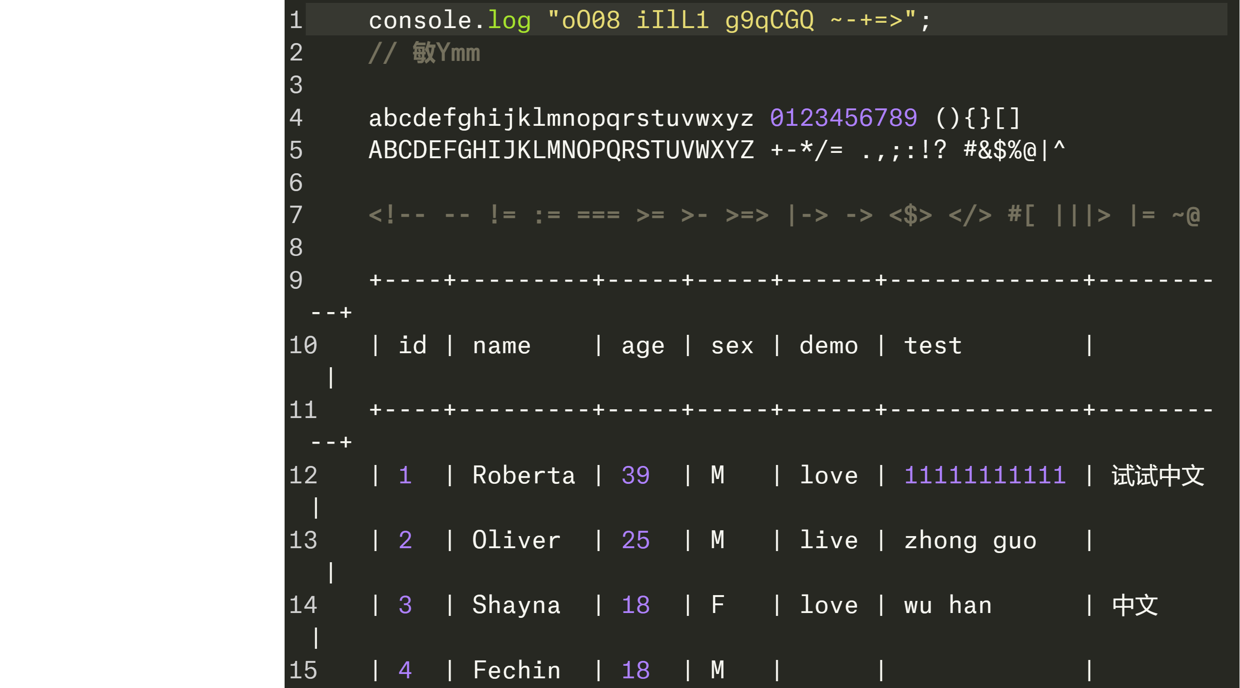Click the uppercase alphabet ABCDEFGHIJKLMNOPQRSTUVWXYZ
Viewport: 1240px width, 688px height.
pos(561,150)
